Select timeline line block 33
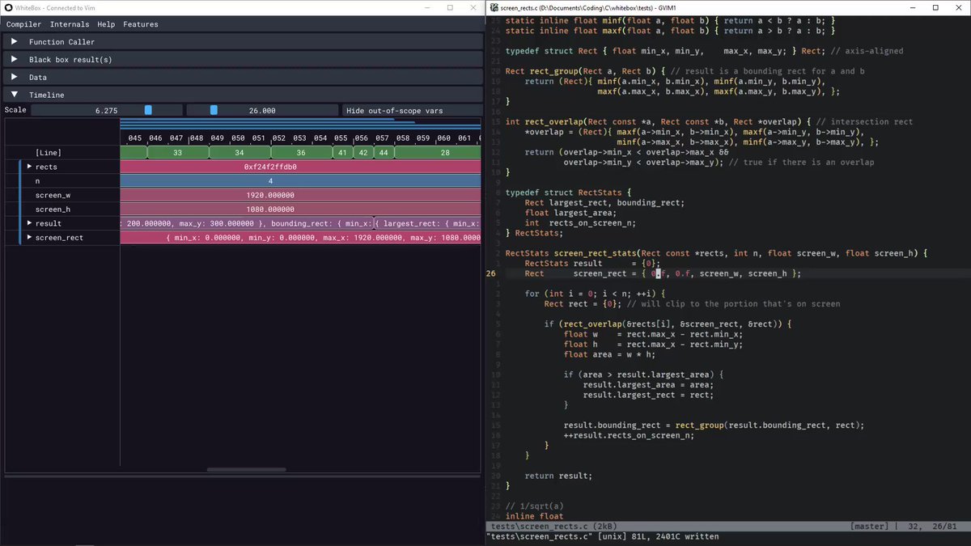This screenshot has width=971, height=546. [x=177, y=152]
